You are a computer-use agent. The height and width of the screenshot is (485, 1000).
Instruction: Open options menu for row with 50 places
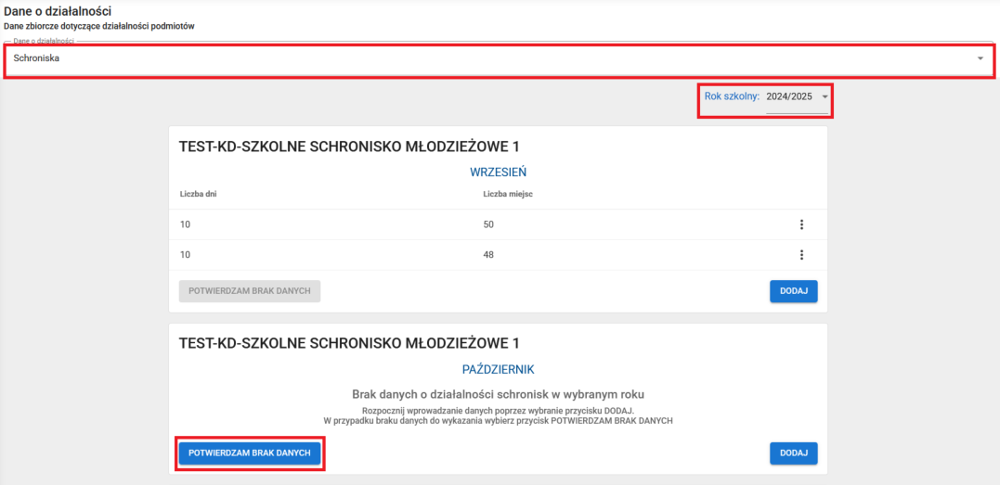[801, 224]
